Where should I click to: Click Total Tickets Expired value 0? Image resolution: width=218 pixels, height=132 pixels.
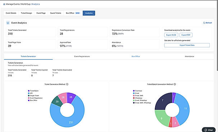32,76
